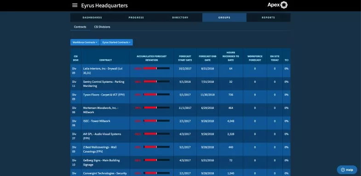The width and height of the screenshot is (361, 176).
Task: Switch to CSI Divisions sub-tab
Action: pos(102,27)
